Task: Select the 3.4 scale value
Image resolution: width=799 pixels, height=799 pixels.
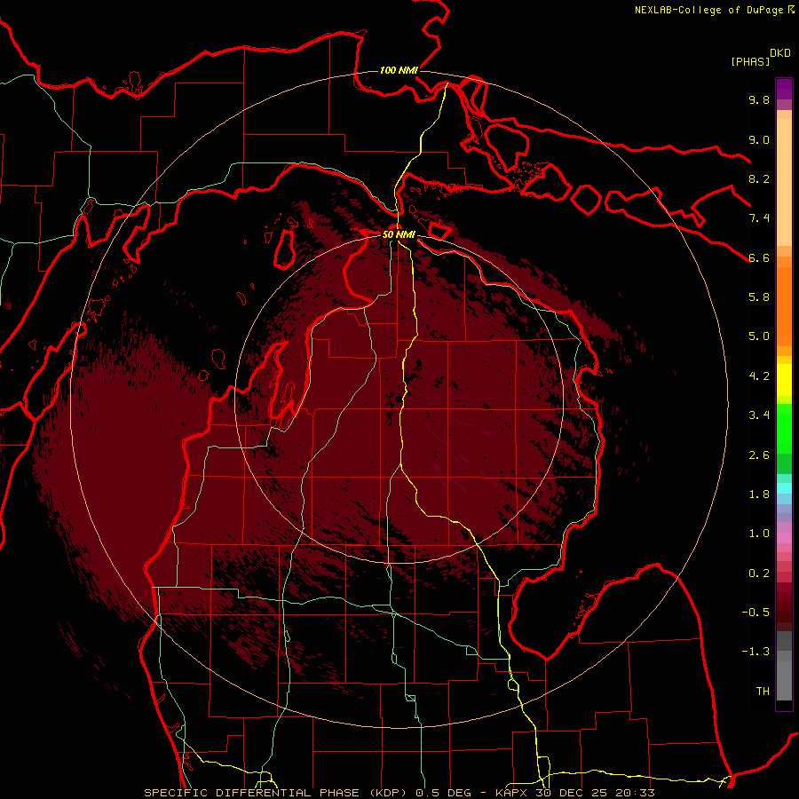Action: click(759, 415)
